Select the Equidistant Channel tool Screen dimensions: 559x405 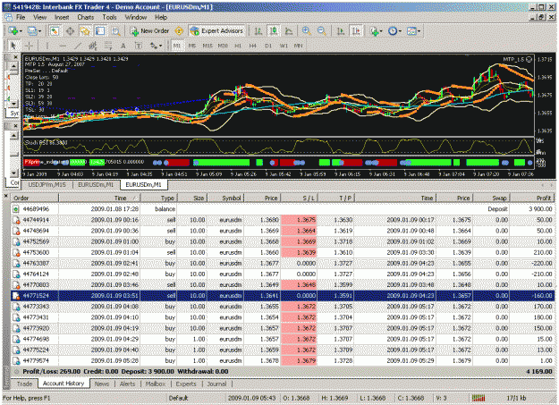[x=93, y=46]
